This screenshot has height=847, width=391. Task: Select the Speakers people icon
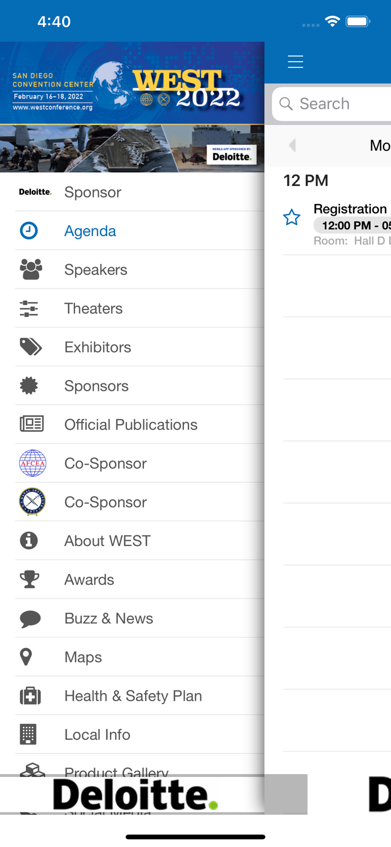coord(30,270)
